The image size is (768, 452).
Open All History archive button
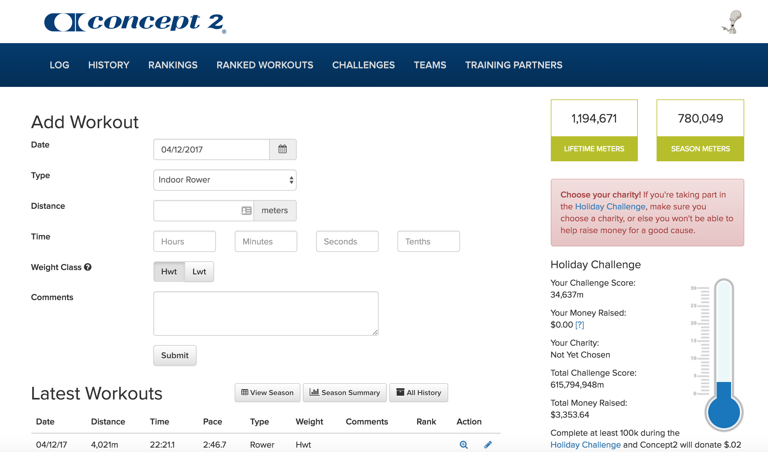click(418, 393)
